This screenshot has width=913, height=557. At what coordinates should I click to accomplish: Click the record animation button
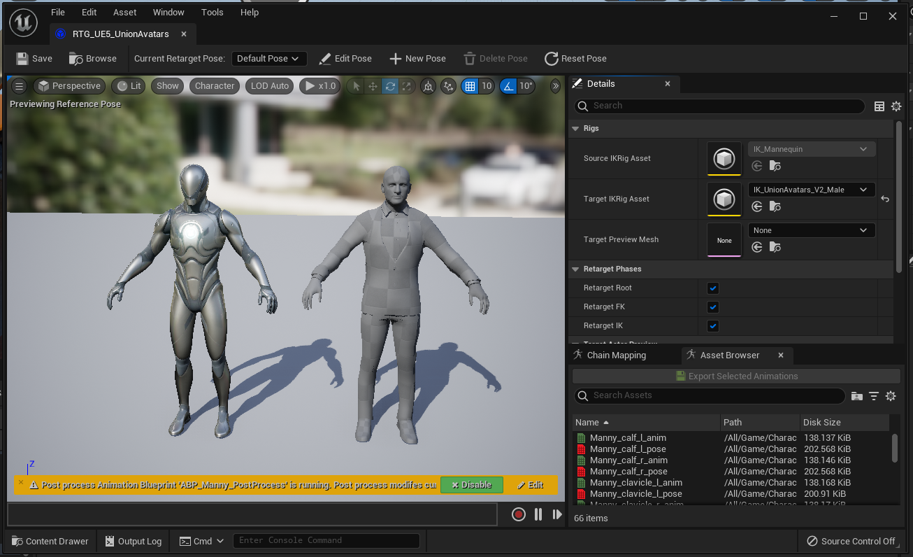(x=518, y=514)
